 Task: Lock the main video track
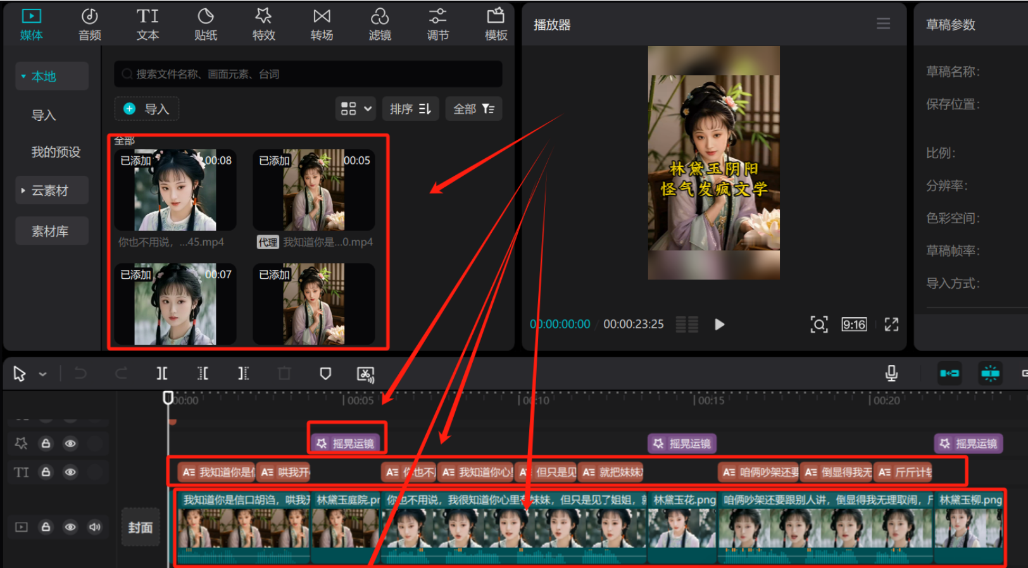pyautogui.click(x=46, y=527)
